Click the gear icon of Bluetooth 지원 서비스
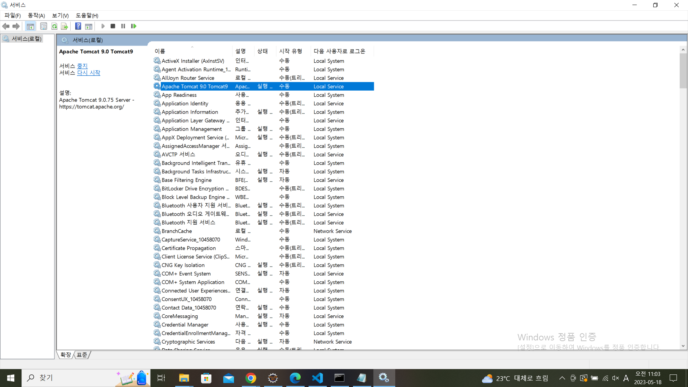The height and width of the screenshot is (387, 688). click(157, 222)
